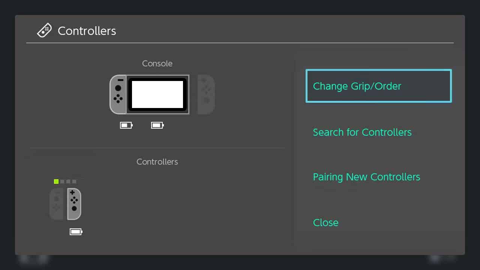480x270 pixels.
Task: Click the second gray player LED square
Action: pos(62,181)
